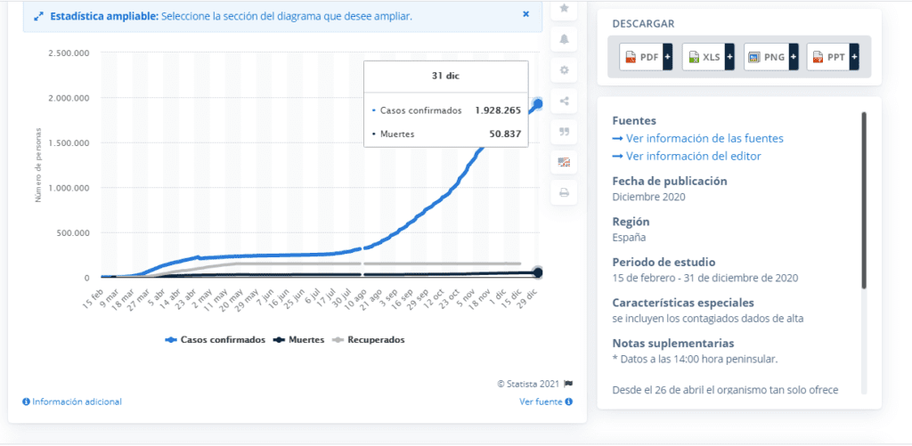Click the quotation mark citation icon
Viewport: 912px width, 446px height.
[x=564, y=131]
